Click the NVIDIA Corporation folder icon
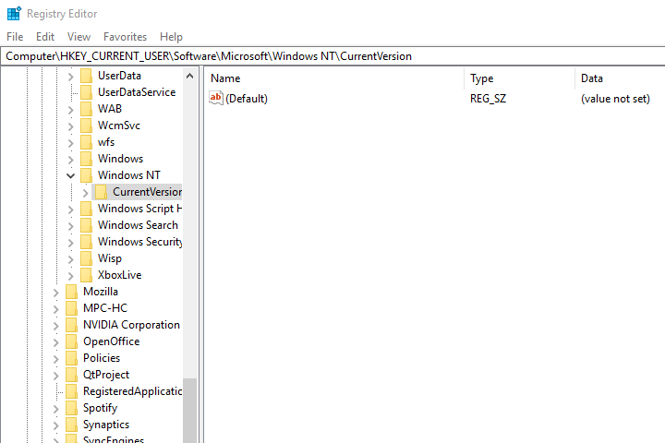665x443 pixels. pyautogui.click(x=72, y=325)
